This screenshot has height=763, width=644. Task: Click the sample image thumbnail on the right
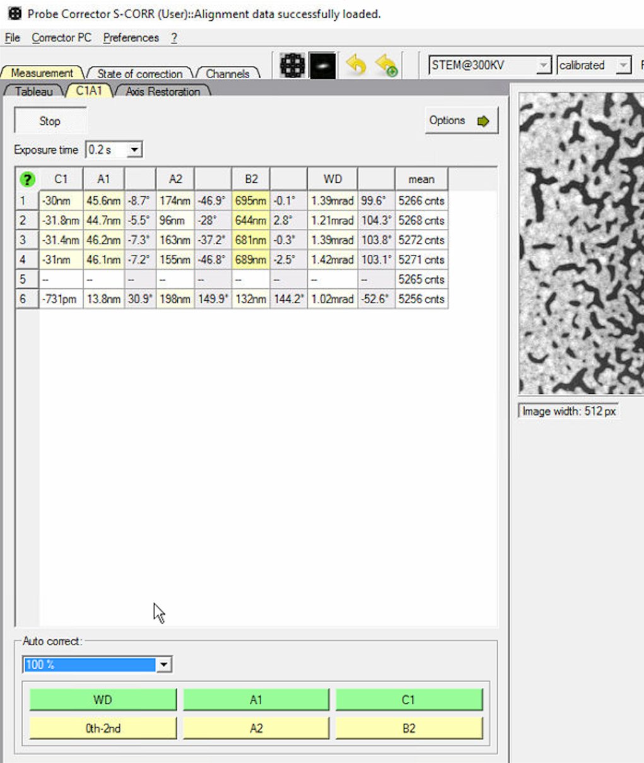(579, 243)
